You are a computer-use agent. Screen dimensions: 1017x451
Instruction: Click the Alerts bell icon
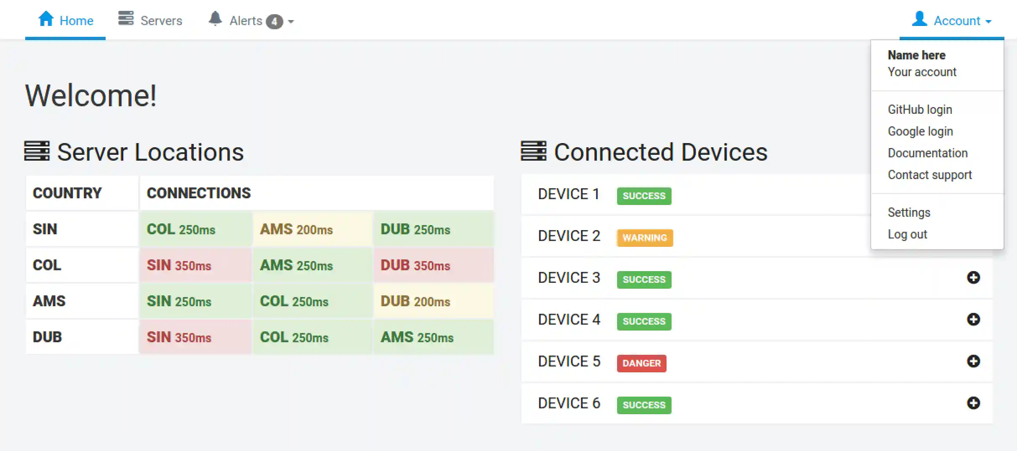click(x=215, y=18)
